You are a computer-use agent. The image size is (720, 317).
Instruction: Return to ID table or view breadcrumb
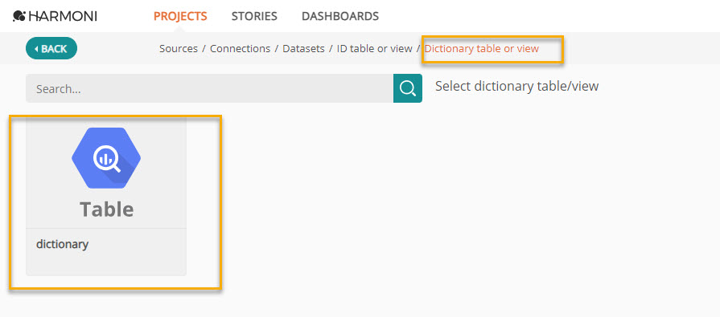click(x=375, y=49)
